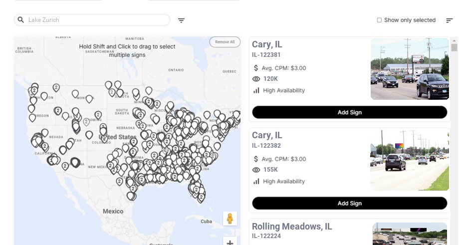The image size is (459, 245).
Task: Click the eye impressions icon for IL-122381
Action: point(256,79)
